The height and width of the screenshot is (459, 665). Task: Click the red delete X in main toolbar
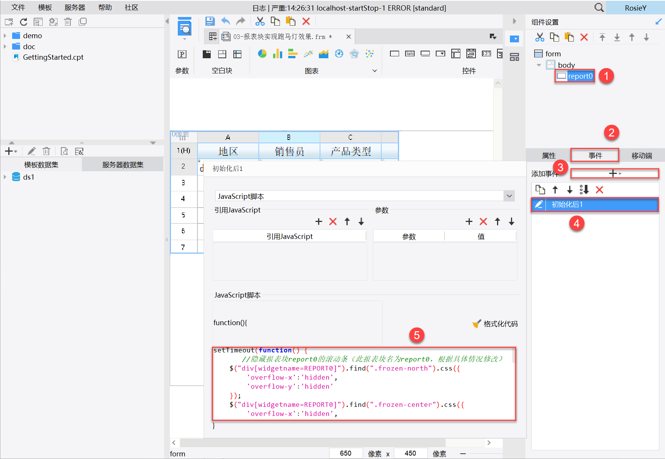[306, 21]
